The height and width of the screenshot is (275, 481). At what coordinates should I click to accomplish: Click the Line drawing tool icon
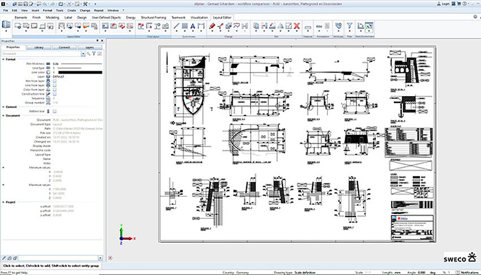177,26
